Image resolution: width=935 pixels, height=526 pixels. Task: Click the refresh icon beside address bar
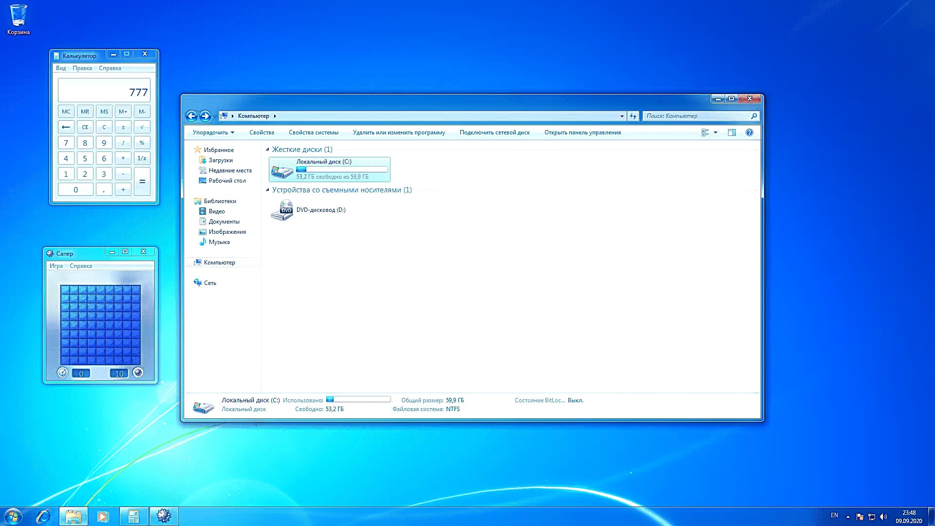click(633, 116)
